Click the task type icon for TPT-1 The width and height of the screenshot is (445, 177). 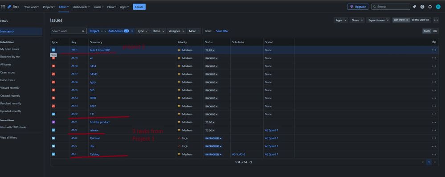coord(53,50)
